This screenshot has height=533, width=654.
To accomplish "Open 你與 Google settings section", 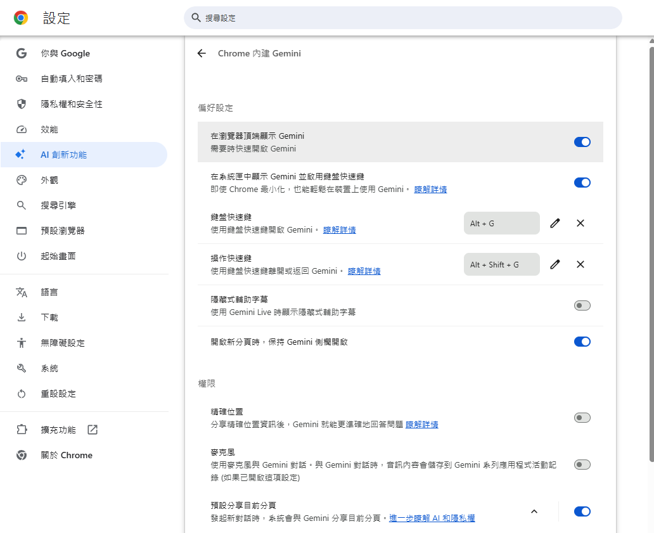I will 84,53.
